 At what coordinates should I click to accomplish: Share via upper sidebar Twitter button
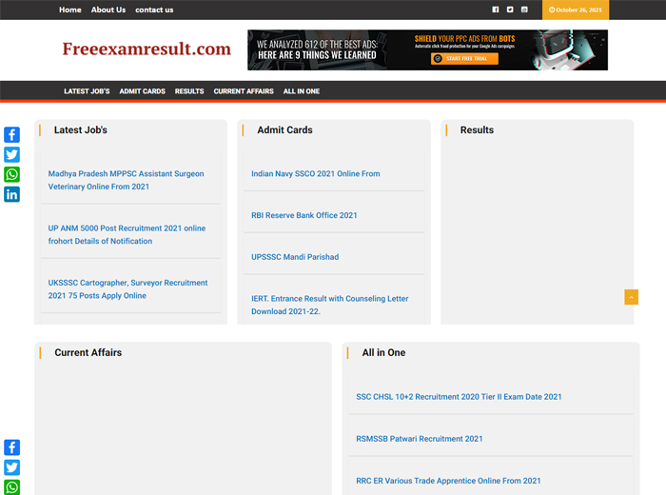pyautogui.click(x=11, y=154)
